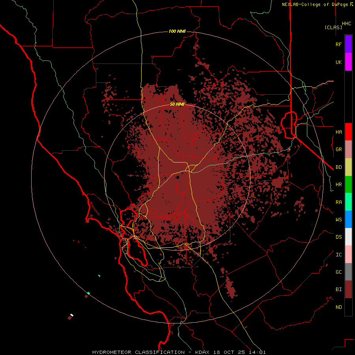Click the 'DS' legend label

click(x=339, y=237)
